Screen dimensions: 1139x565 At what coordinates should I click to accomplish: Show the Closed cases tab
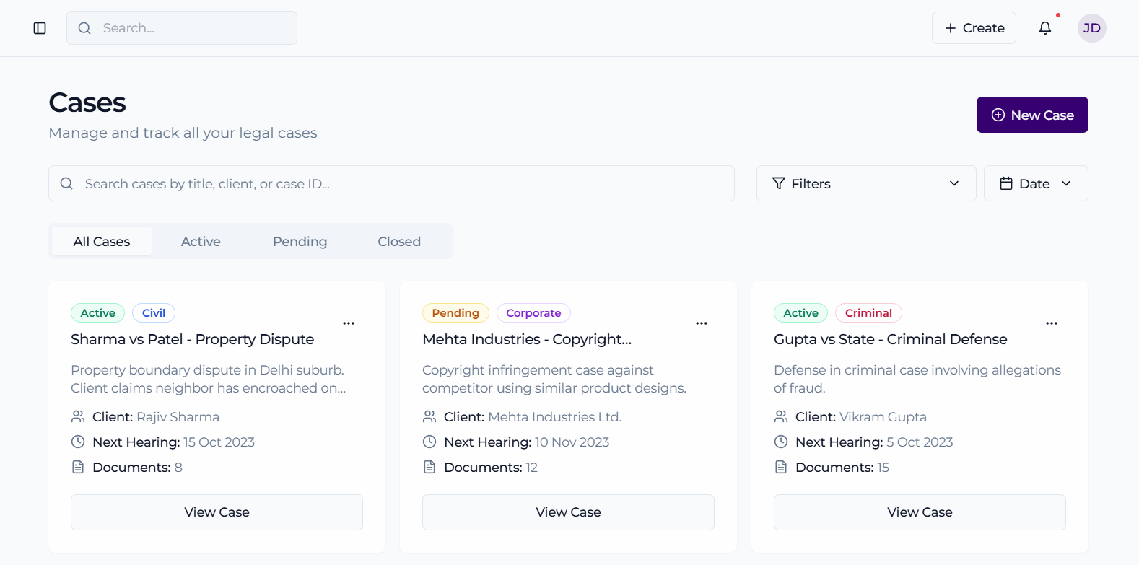pos(398,242)
